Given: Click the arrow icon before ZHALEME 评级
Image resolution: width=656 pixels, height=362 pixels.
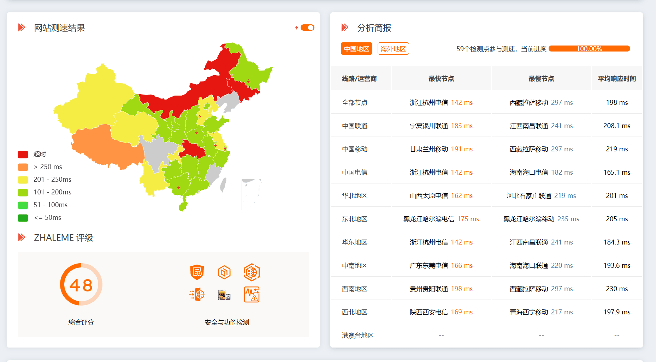Looking at the screenshot, I should coord(22,237).
